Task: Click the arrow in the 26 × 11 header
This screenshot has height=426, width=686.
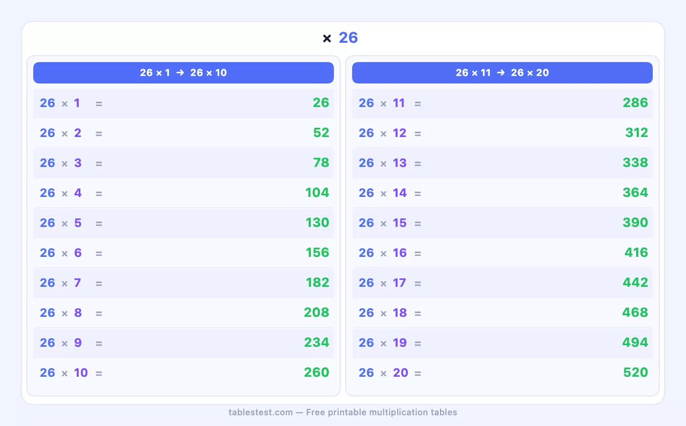Action: tap(501, 73)
